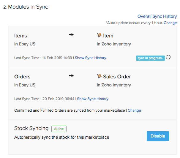Open the Overall Sync History link

pyautogui.click(x=157, y=17)
